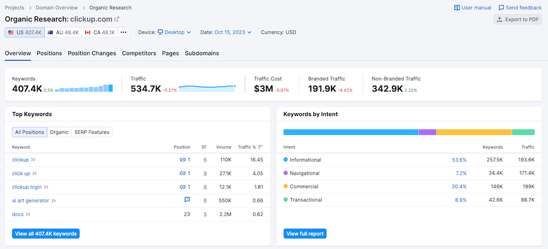Select the SERP Features filter
This screenshot has height=249, width=548.
pos(92,132)
